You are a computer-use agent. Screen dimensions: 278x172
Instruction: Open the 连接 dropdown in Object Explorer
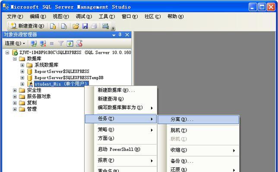click(15, 43)
